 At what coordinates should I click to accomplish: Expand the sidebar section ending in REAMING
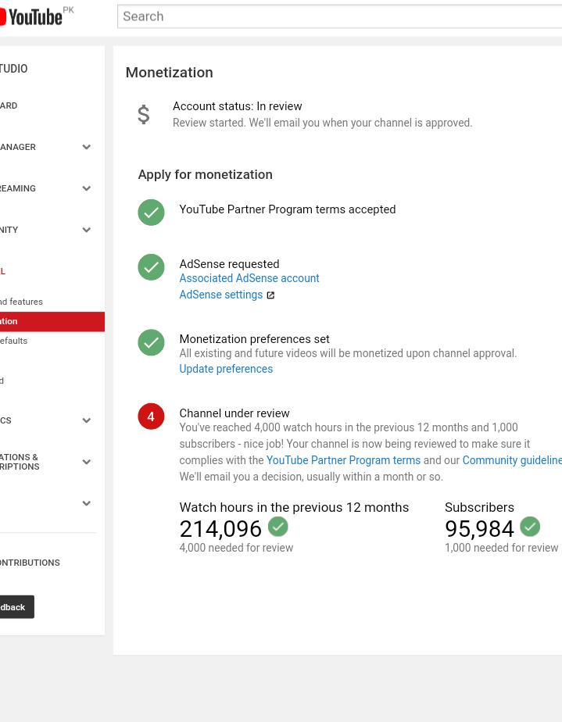[x=86, y=188]
